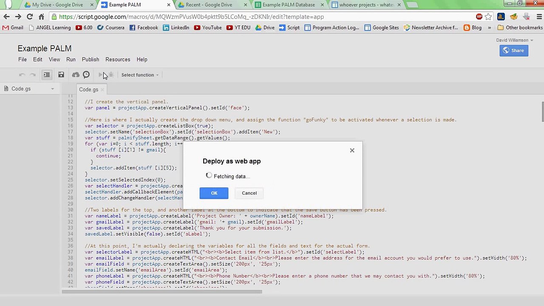Open the Help menu
The width and height of the screenshot is (544, 306).
142,59
